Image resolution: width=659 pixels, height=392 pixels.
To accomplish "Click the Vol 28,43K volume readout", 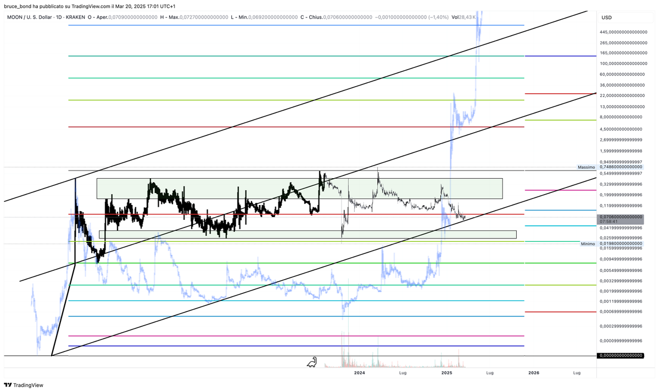I will coord(463,18).
